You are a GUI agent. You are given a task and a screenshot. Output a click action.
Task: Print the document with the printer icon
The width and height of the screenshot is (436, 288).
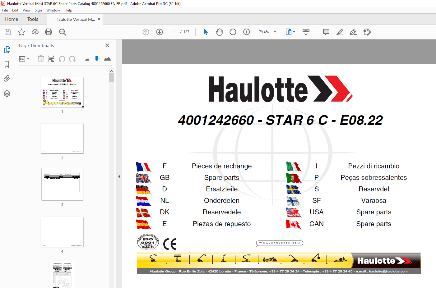[49, 32]
